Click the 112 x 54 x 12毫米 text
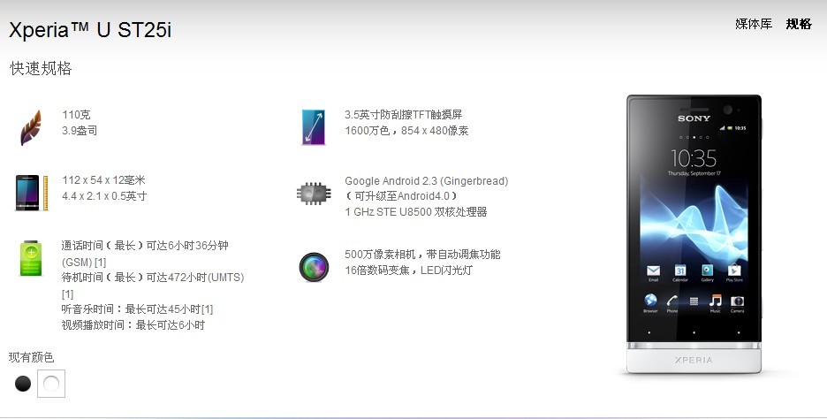This screenshot has width=827, height=419. 104,180
